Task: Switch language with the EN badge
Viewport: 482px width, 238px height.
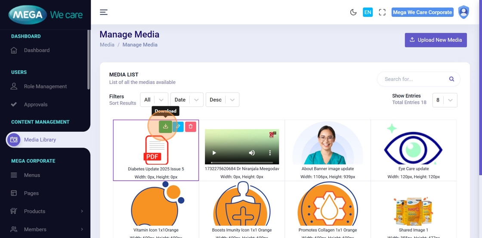Action: (x=368, y=12)
